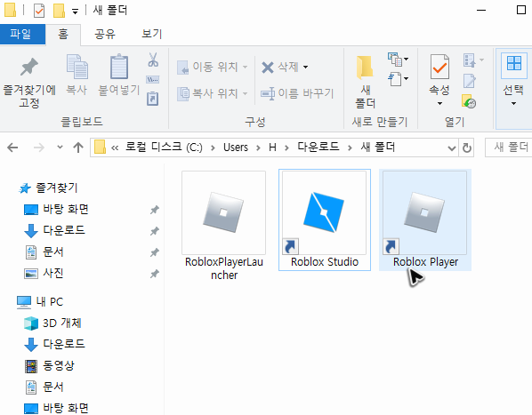The image size is (532, 415).
Task: Select the RobloxPlayerLauncher file
Action: click(224, 226)
